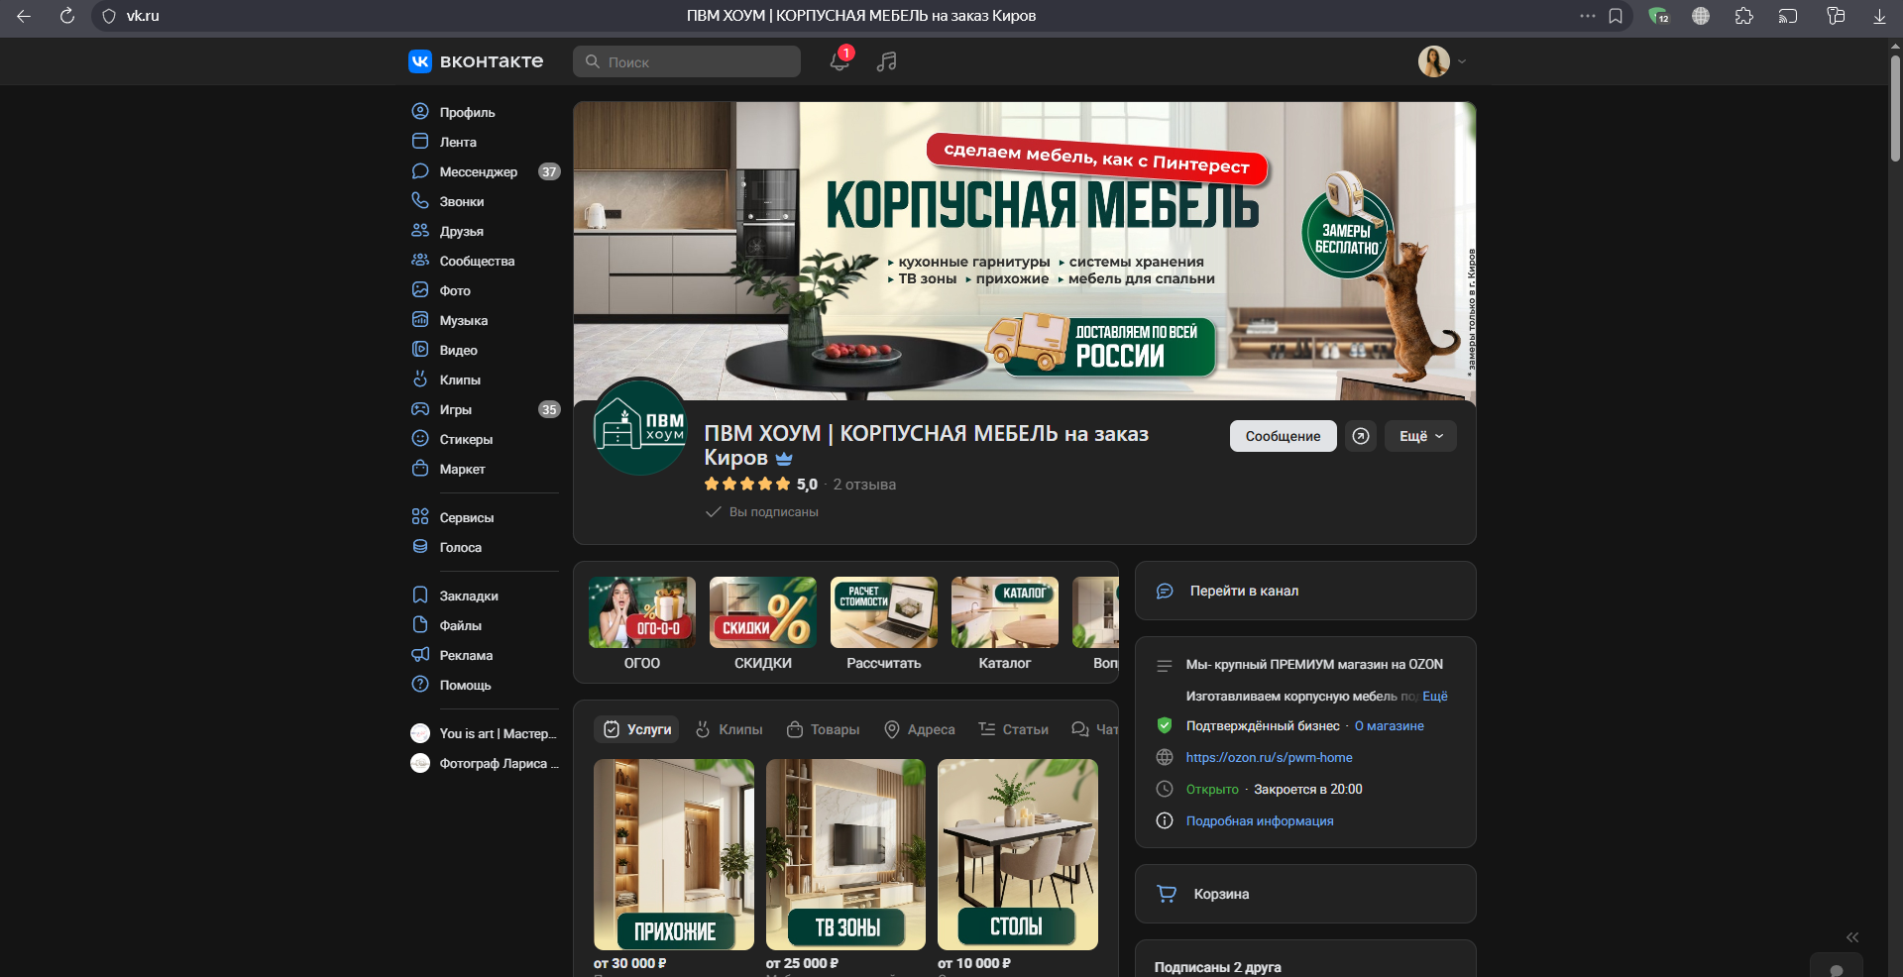Click the community avatar ПВМ ХОУМ logo
Screen dimensions: 1903x977
point(640,428)
